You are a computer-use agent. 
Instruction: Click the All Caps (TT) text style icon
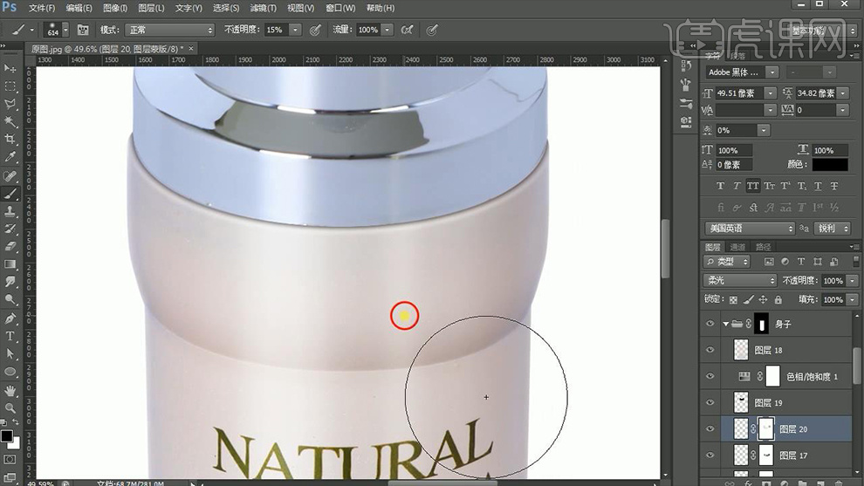tap(751, 186)
